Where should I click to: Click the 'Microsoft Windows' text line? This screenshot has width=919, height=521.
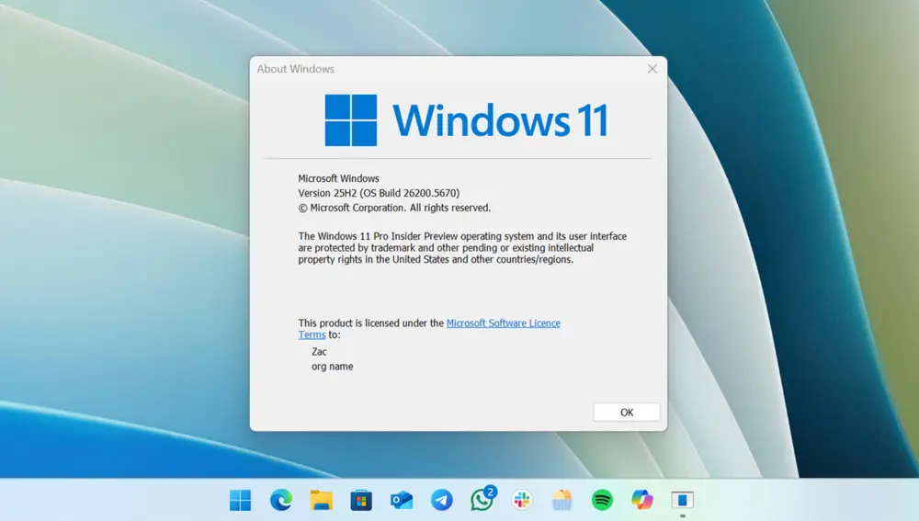[x=338, y=178]
